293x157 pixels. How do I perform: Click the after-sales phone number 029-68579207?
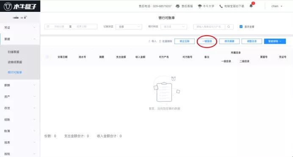162,6
